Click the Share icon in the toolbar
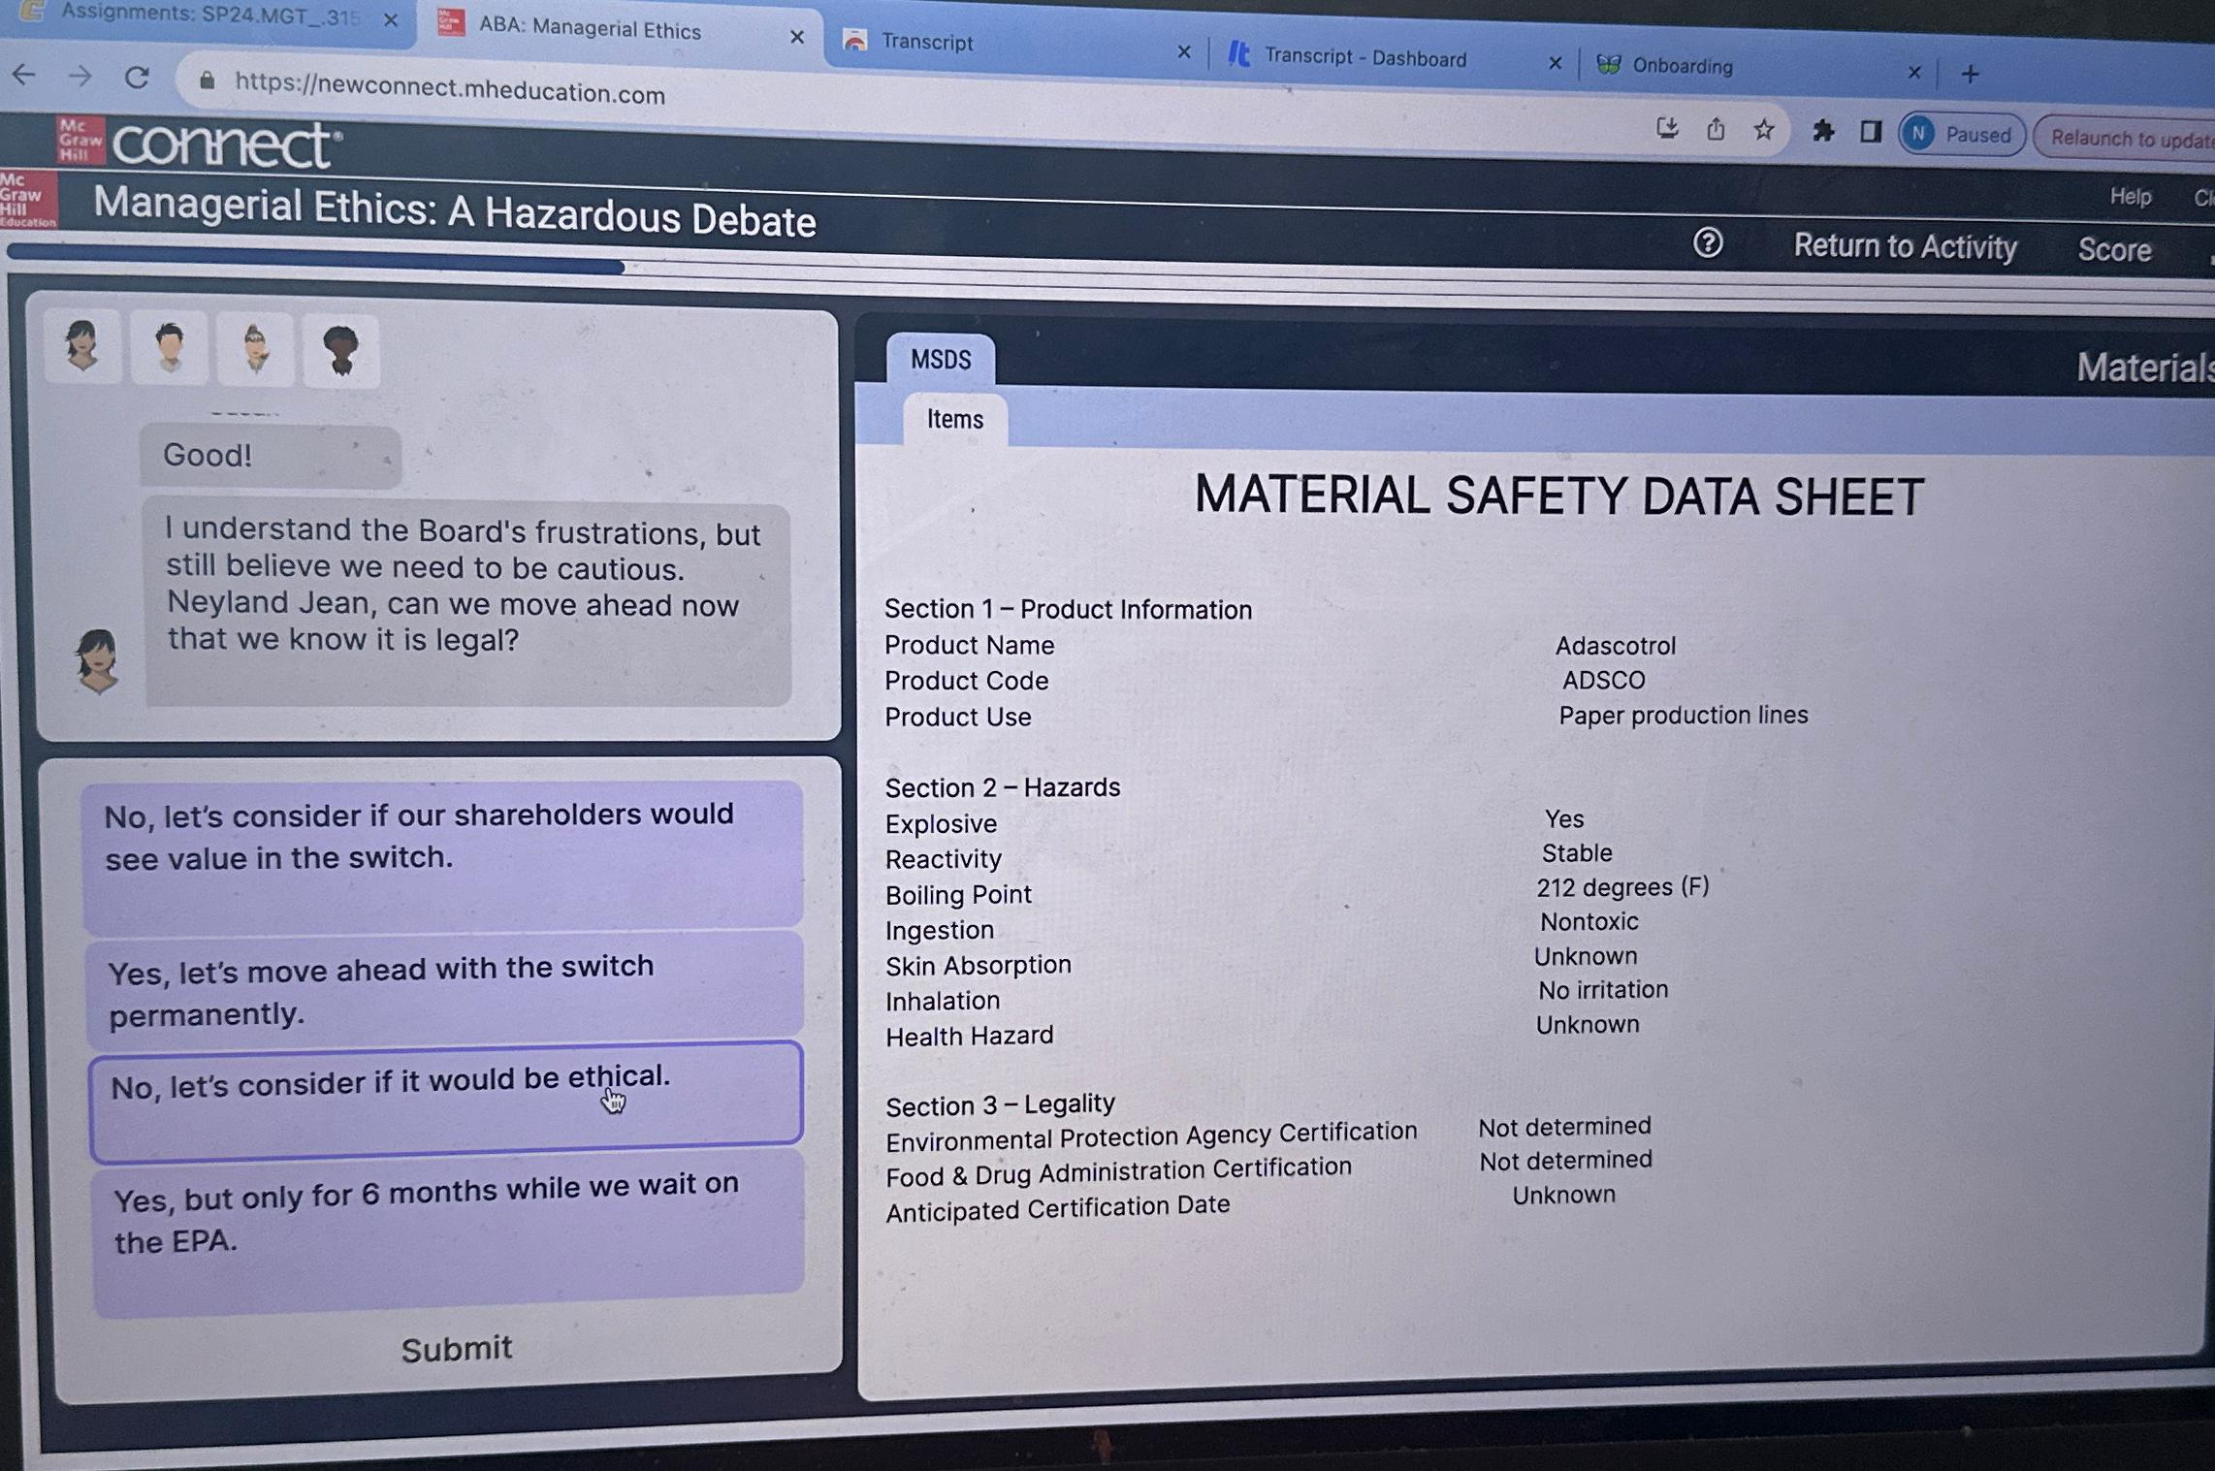The height and width of the screenshot is (1471, 2215). pos(1717,128)
